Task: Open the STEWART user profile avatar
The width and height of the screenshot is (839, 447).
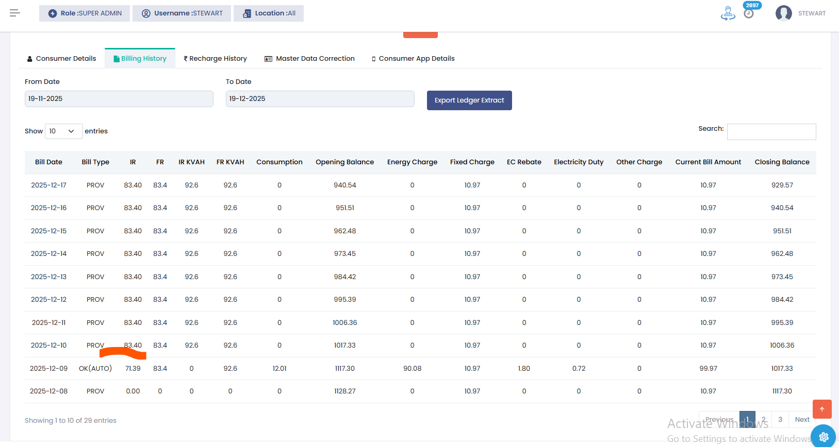Action: click(x=783, y=13)
